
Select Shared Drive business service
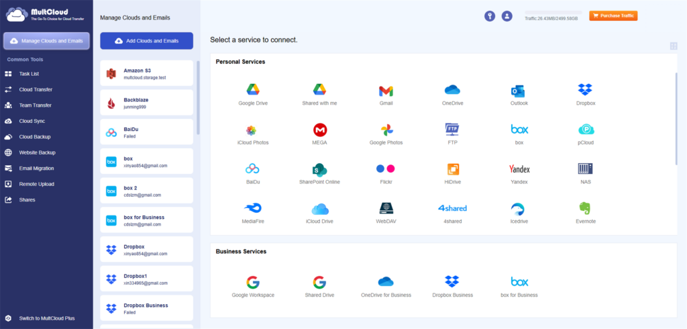[319, 287]
